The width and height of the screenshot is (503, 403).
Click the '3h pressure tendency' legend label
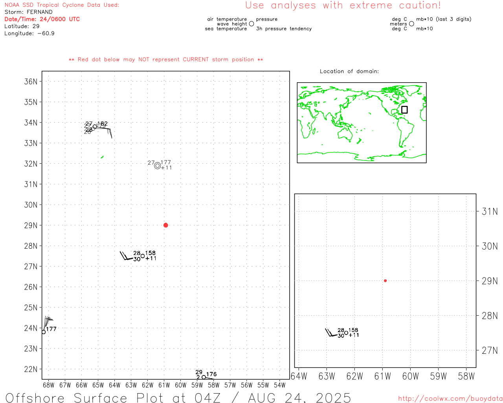pyautogui.click(x=284, y=28)
